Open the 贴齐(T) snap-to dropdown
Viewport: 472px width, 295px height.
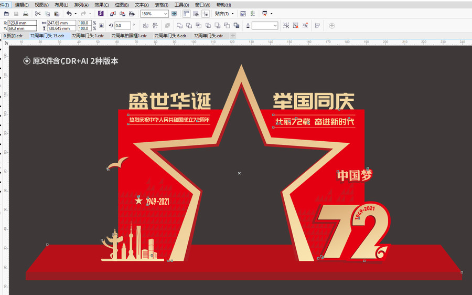click(224, 14)
